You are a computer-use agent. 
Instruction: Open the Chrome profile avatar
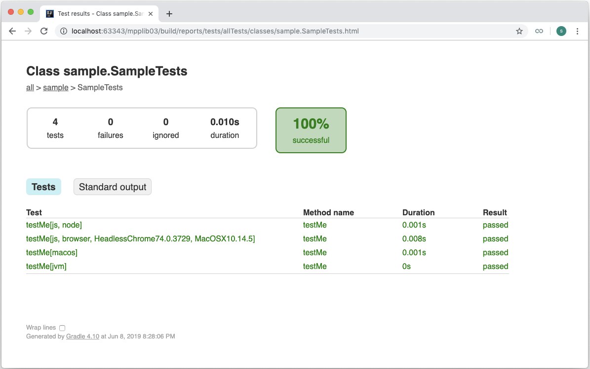click(561, 31)
